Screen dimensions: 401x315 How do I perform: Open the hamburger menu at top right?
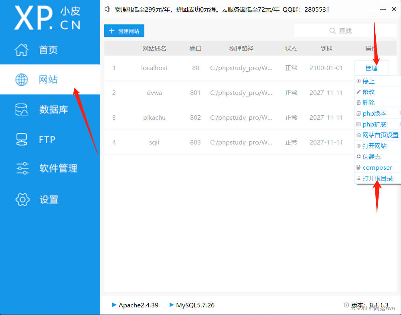pos(371,9)
